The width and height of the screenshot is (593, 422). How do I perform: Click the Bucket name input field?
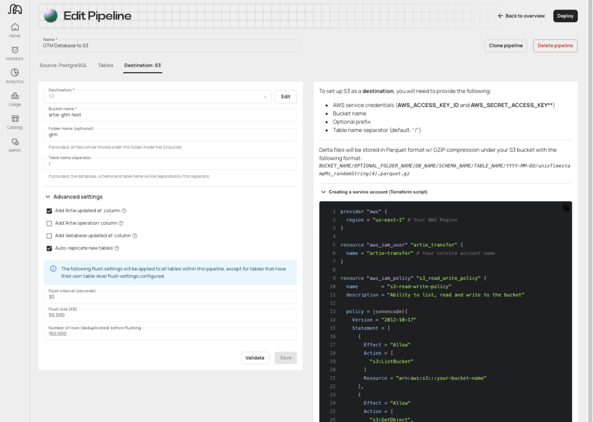(x=170, y=115)
